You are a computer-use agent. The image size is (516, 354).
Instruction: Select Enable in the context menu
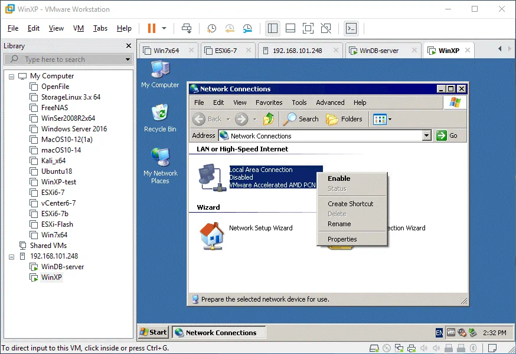point(339,178)
